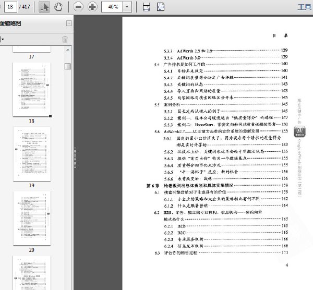Open the zoom percentage dropdown
The image size is (313, 290).
[127, 7]
